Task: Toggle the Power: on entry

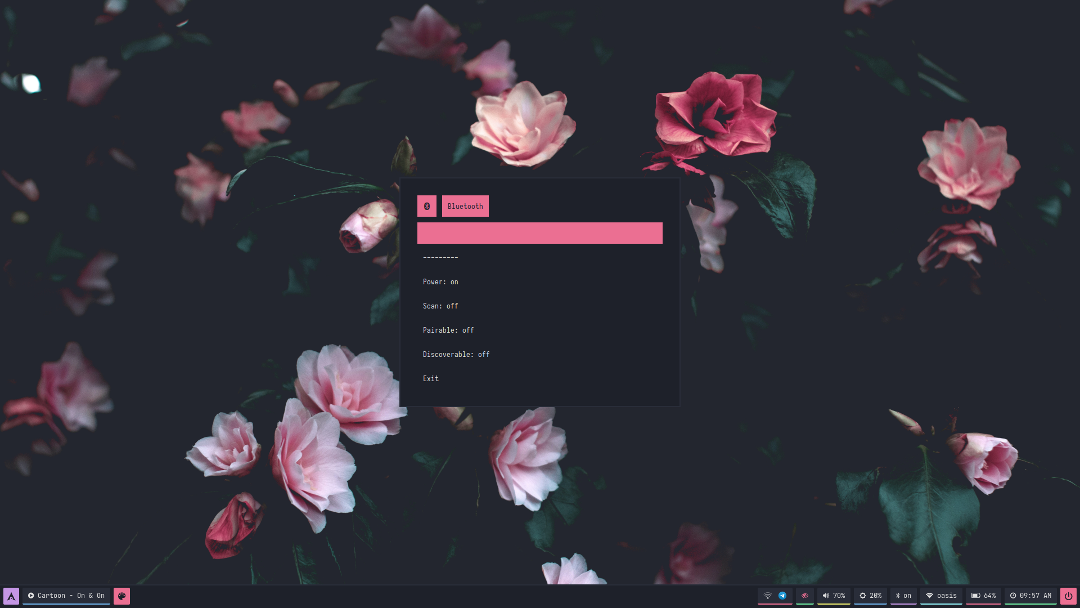Action: click(440, 282)
